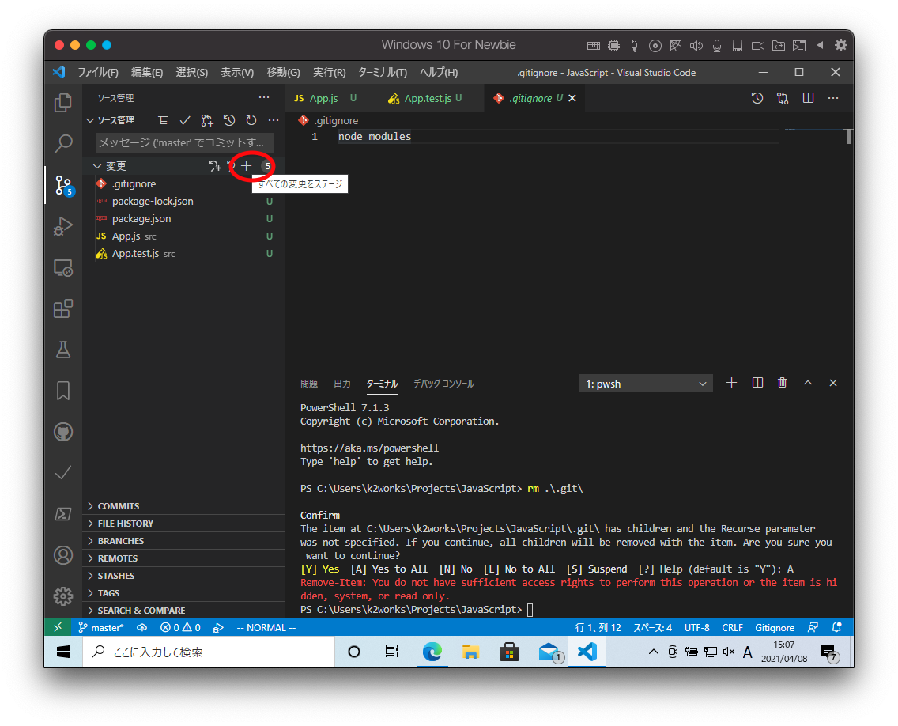Switch to the 出力 panel tab
This screenshot has width=898, height=726.
342,384
